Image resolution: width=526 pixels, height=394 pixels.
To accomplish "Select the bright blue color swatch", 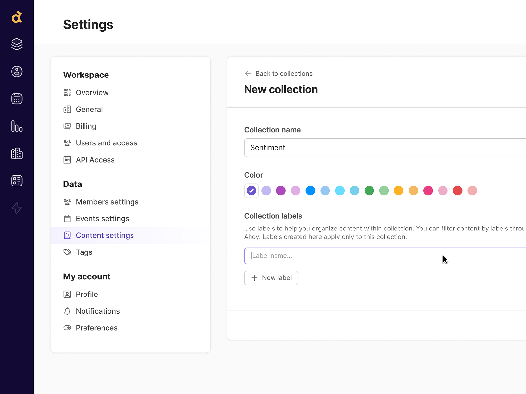I will tap(310, 190).
